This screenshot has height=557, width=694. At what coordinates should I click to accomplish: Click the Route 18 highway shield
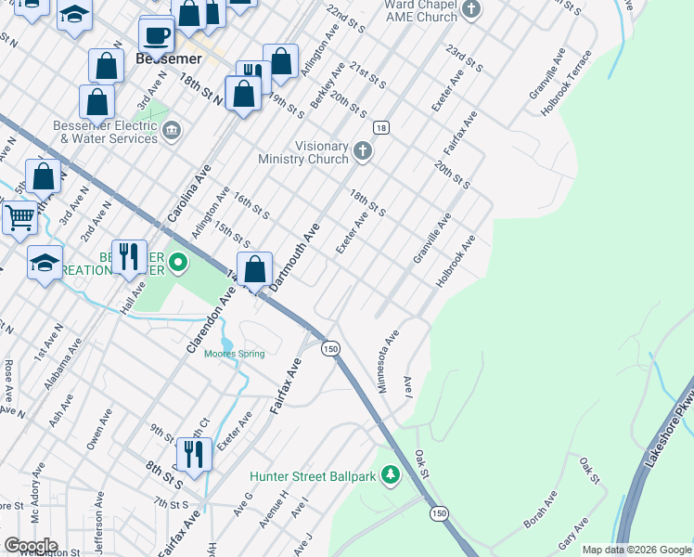[x=381, y=128]
